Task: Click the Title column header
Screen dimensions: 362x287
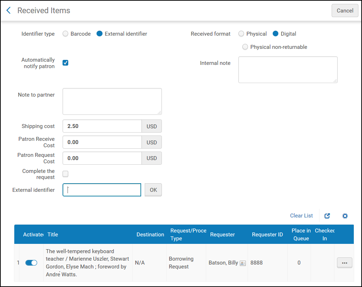Action: (53, 235)
